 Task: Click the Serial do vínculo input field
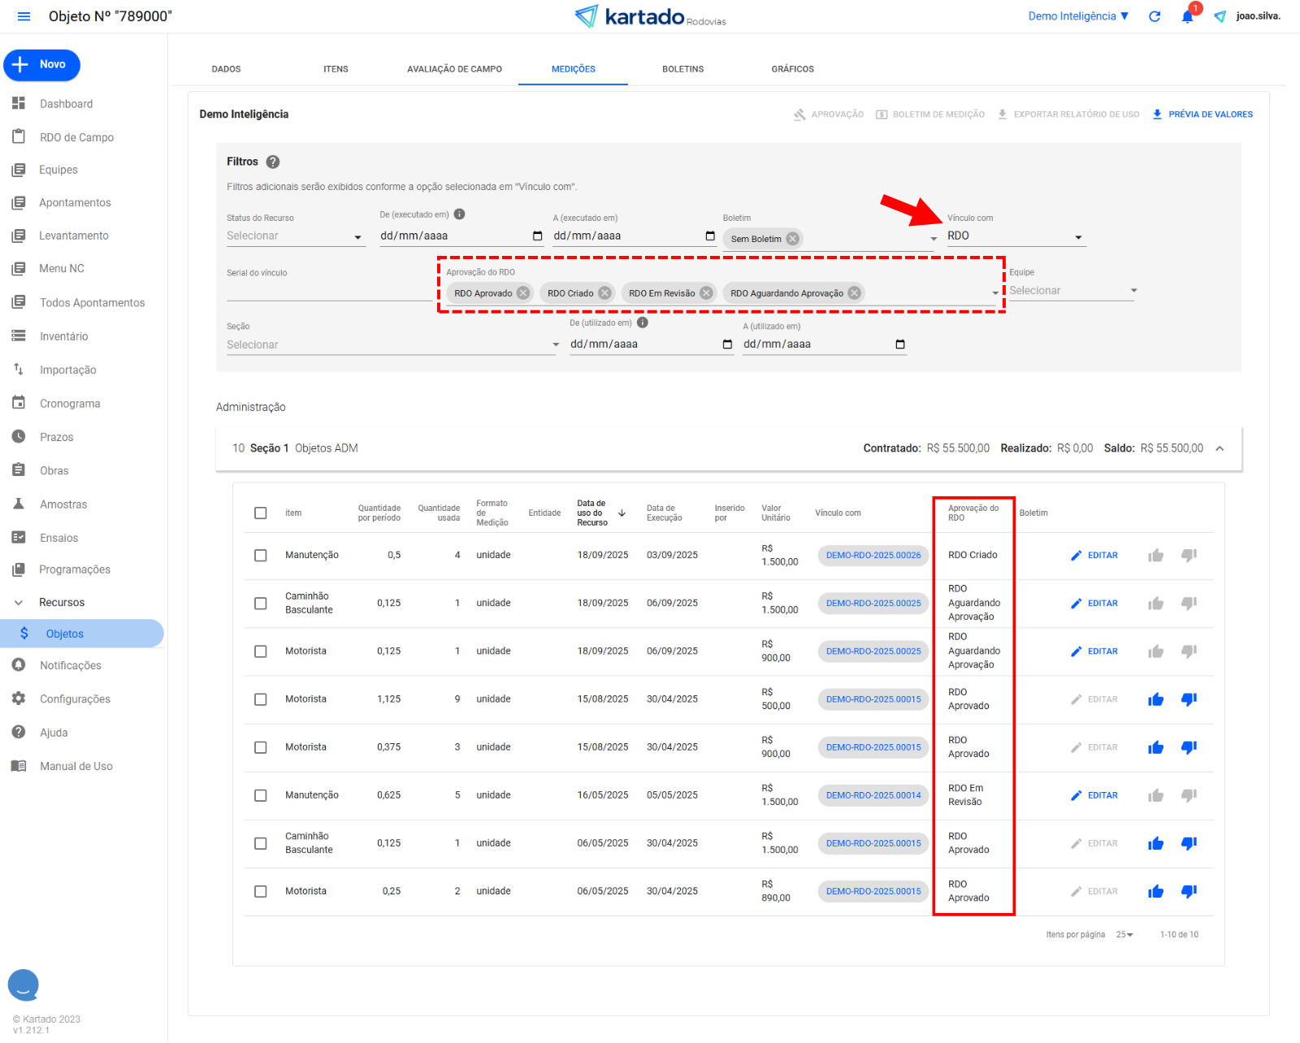(328, 292)
